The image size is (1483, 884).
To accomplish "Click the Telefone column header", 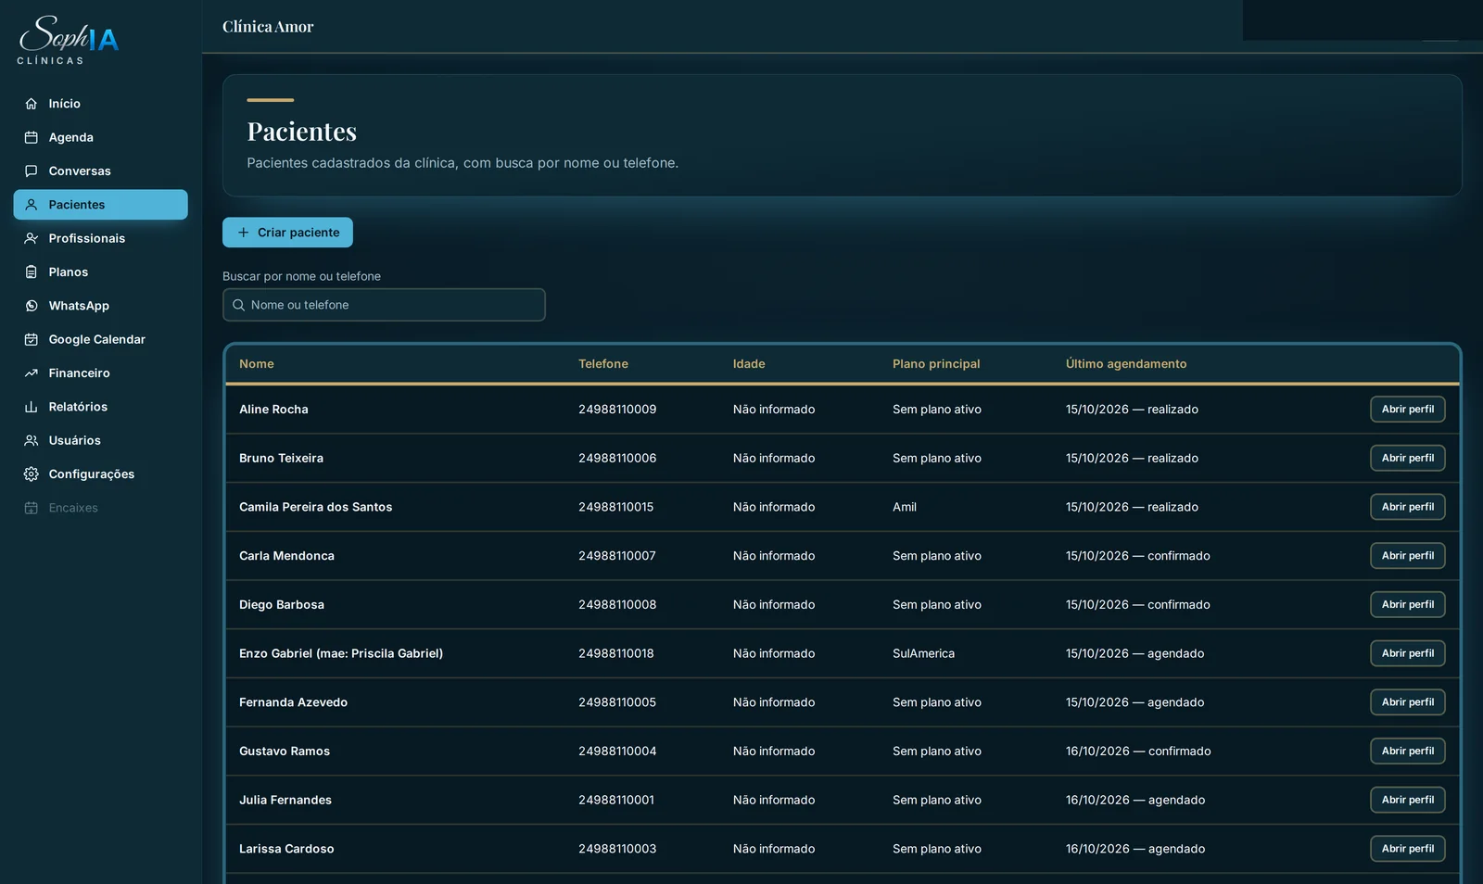I will (603, 364).
